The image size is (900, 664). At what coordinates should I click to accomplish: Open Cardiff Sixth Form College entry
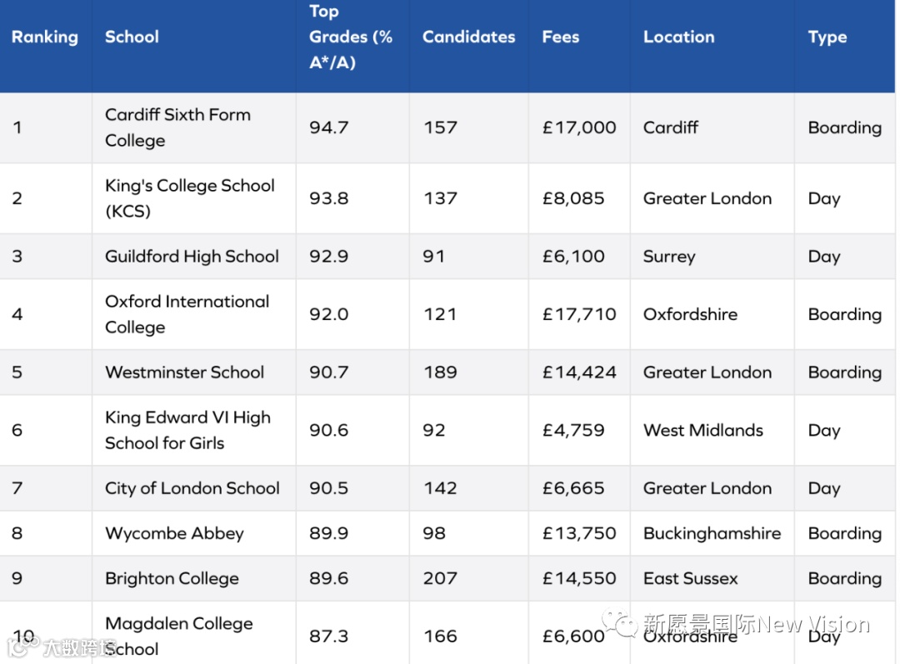coord(178,127)
